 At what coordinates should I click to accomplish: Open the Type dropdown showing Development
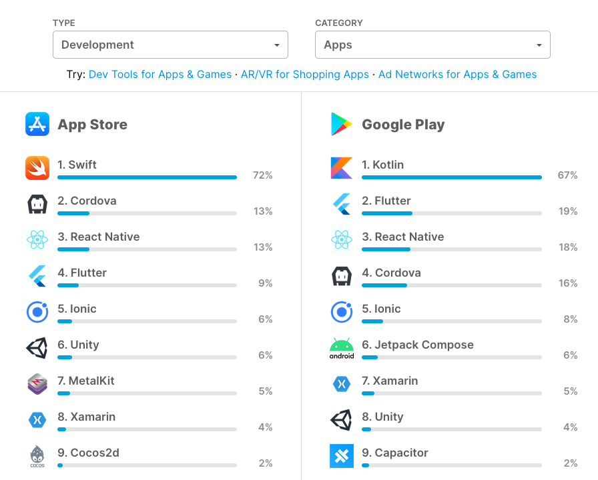[170, 45]
